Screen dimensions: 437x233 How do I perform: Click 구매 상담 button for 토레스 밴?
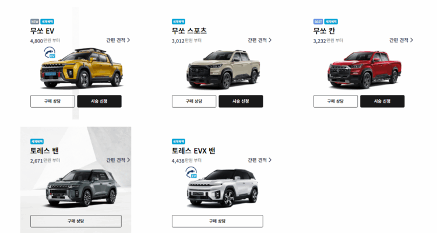coord(76,221)
